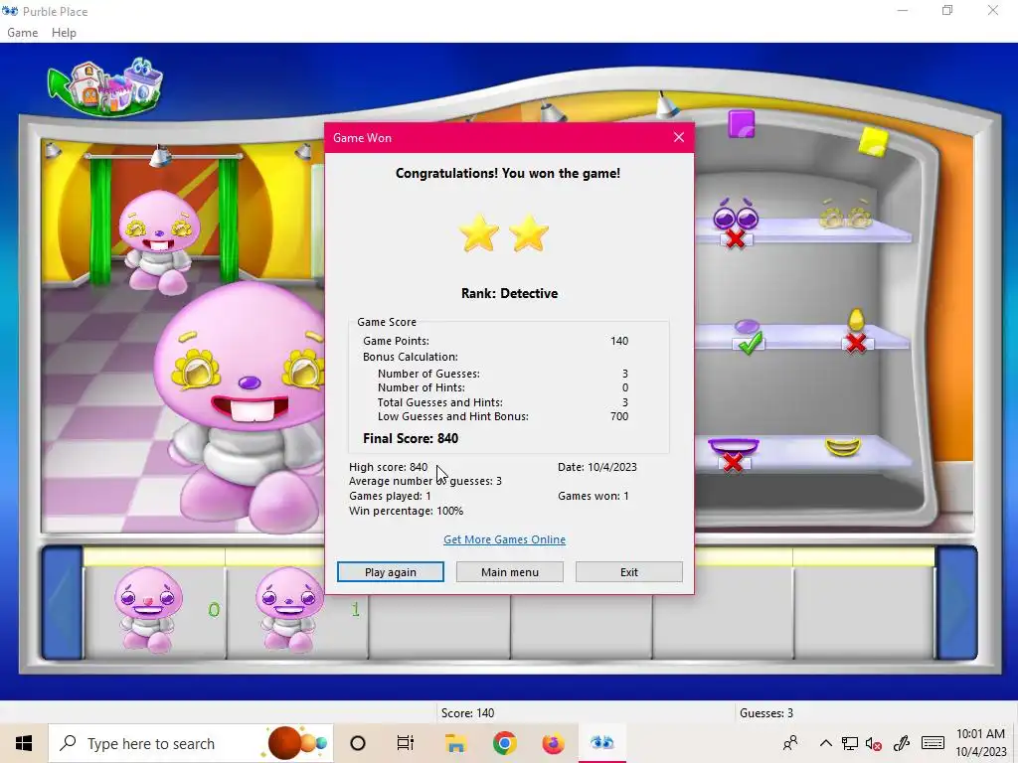Click the Final Score: 840 text

coord(411,438)
